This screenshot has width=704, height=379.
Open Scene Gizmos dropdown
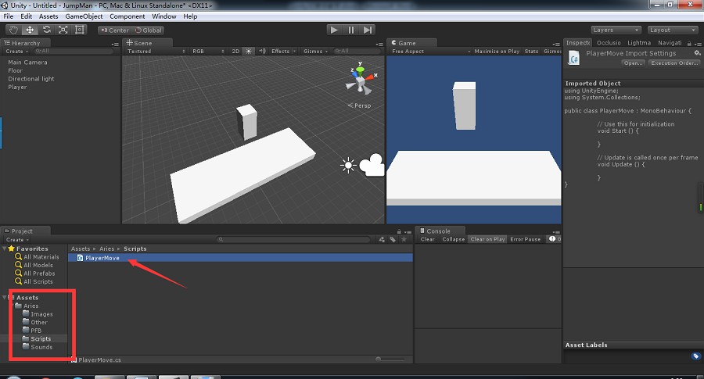coord(316,51)
